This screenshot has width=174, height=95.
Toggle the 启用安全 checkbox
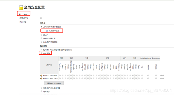coord(20,14)
